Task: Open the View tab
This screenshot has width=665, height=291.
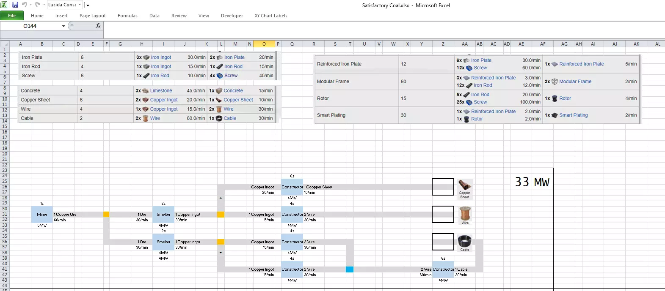Action: click(204, 16)
